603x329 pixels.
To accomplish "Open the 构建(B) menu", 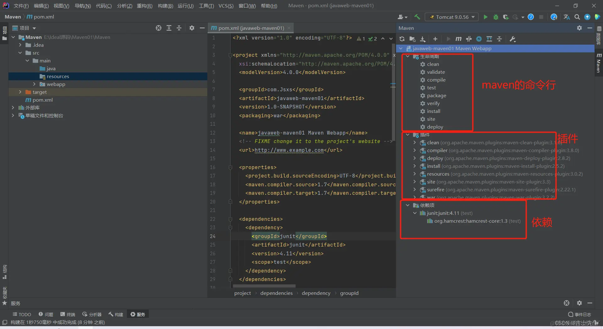I will (x=166, y=6).
